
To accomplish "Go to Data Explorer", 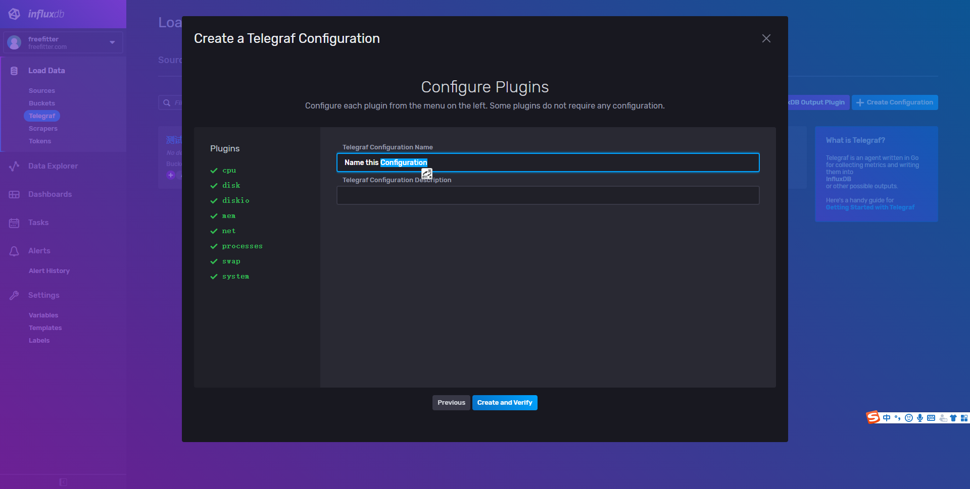I will click(53, 166).
